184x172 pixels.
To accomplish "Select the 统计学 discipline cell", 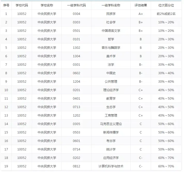I will (x=111, y=149).
